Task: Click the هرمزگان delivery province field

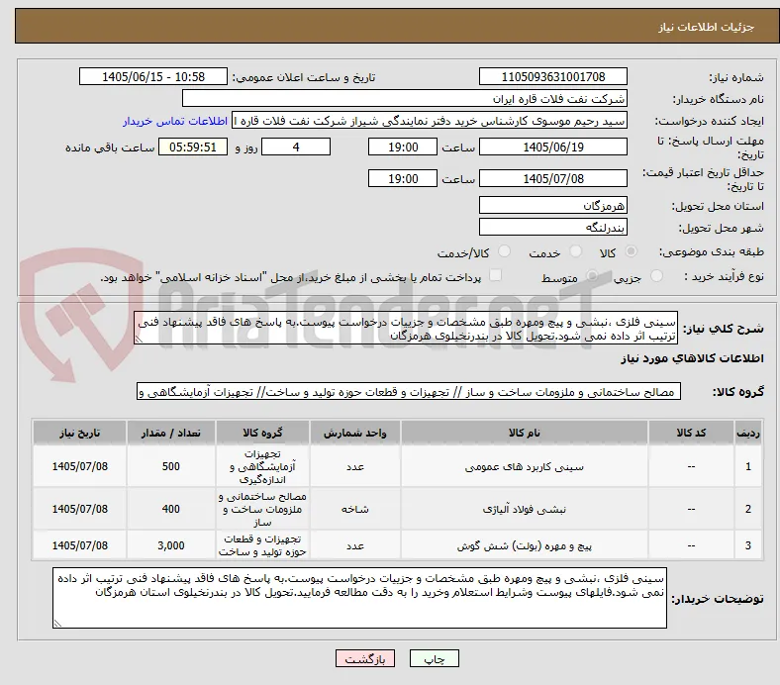Action: 553,206
